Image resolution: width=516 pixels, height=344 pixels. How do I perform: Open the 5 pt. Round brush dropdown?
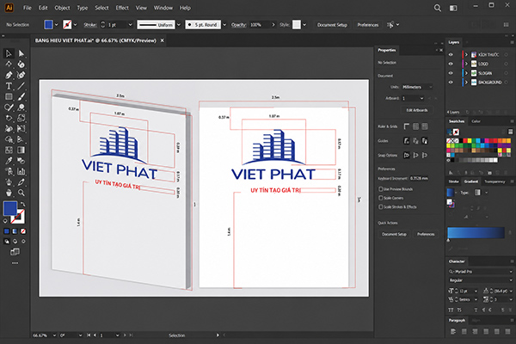pos(224,25)
